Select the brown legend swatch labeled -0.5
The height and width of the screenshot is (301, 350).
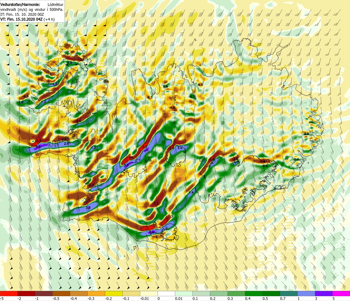click(x=61, y=293)
